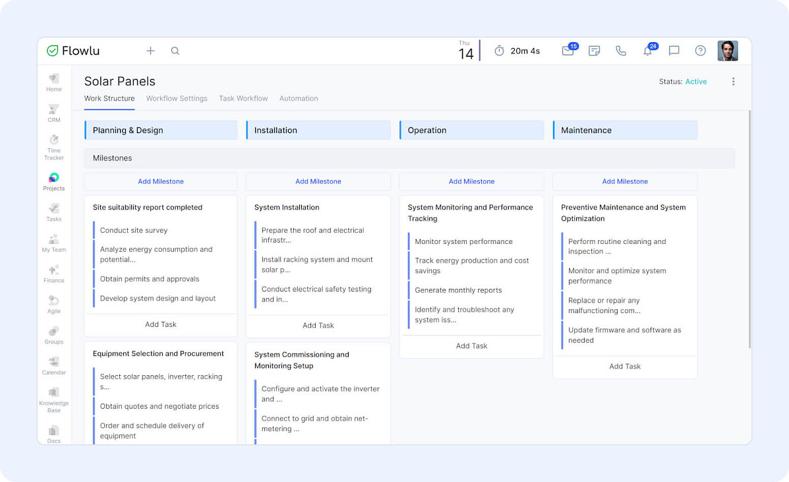Open your profile picture in the top bar
Image resolution: width=789 pixels, height=482 pixels.
[x=728, y=50]
